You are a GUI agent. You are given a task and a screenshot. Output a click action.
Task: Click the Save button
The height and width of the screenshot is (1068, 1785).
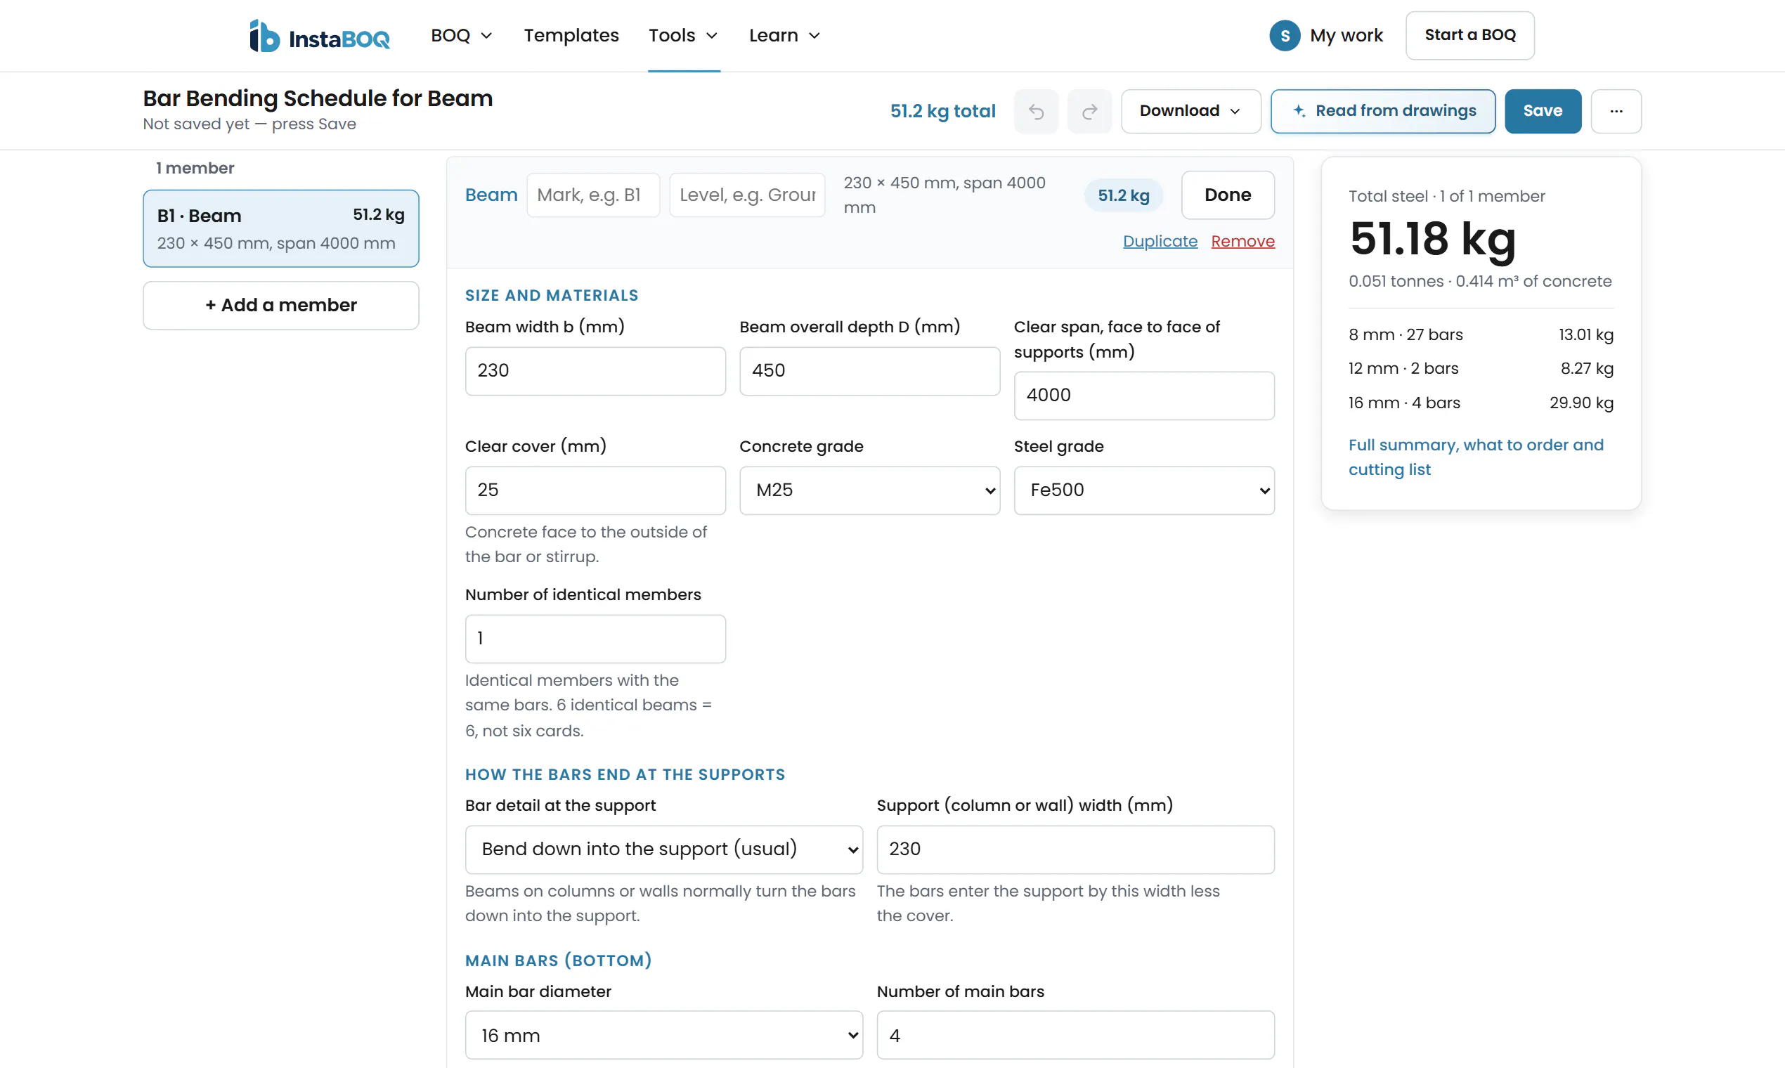pyautogui.click(x=1543, y=112)
